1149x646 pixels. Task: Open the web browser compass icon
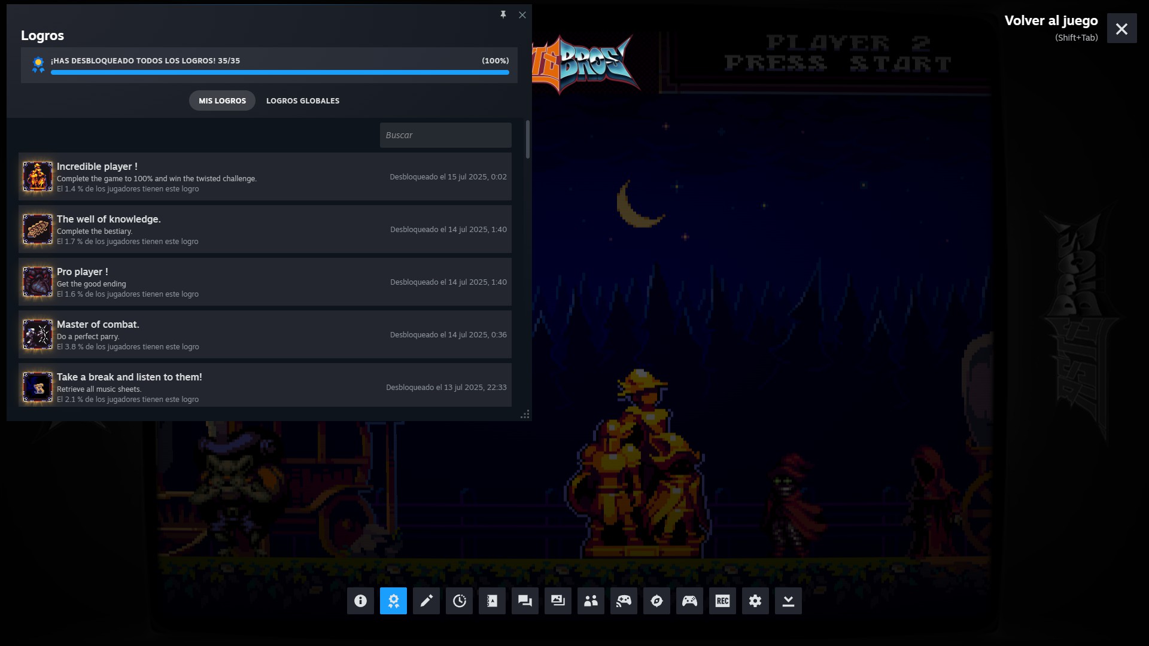pos(656,601)
